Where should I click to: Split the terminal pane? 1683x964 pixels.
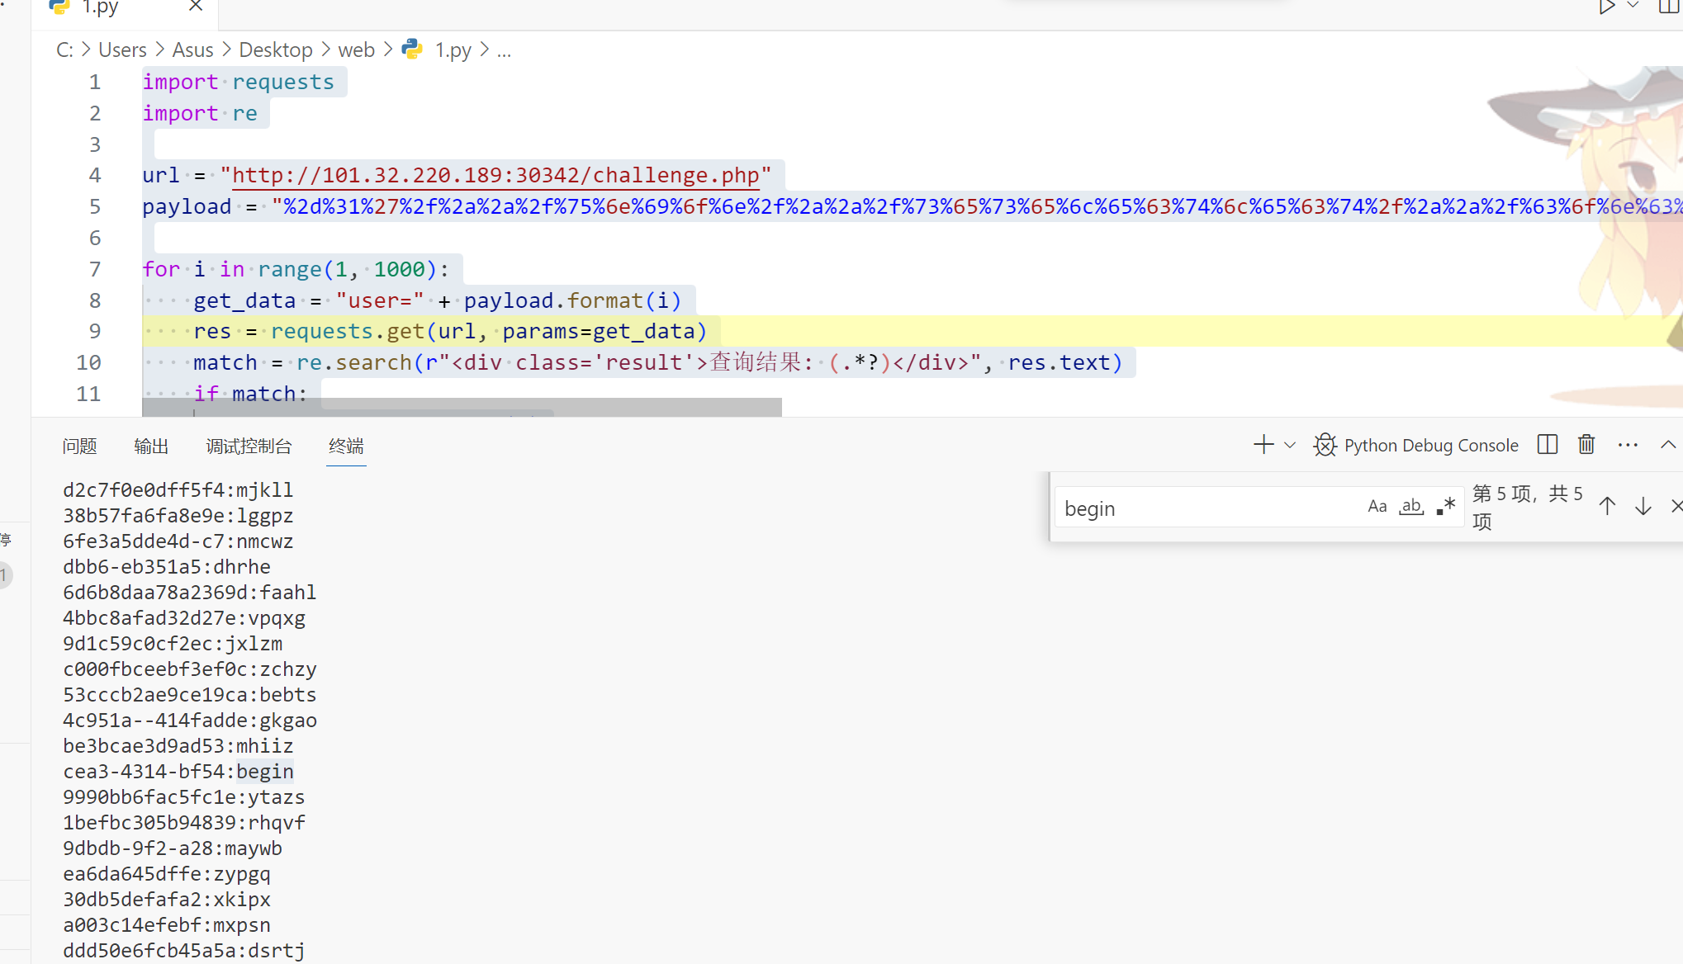(1548, 445)
